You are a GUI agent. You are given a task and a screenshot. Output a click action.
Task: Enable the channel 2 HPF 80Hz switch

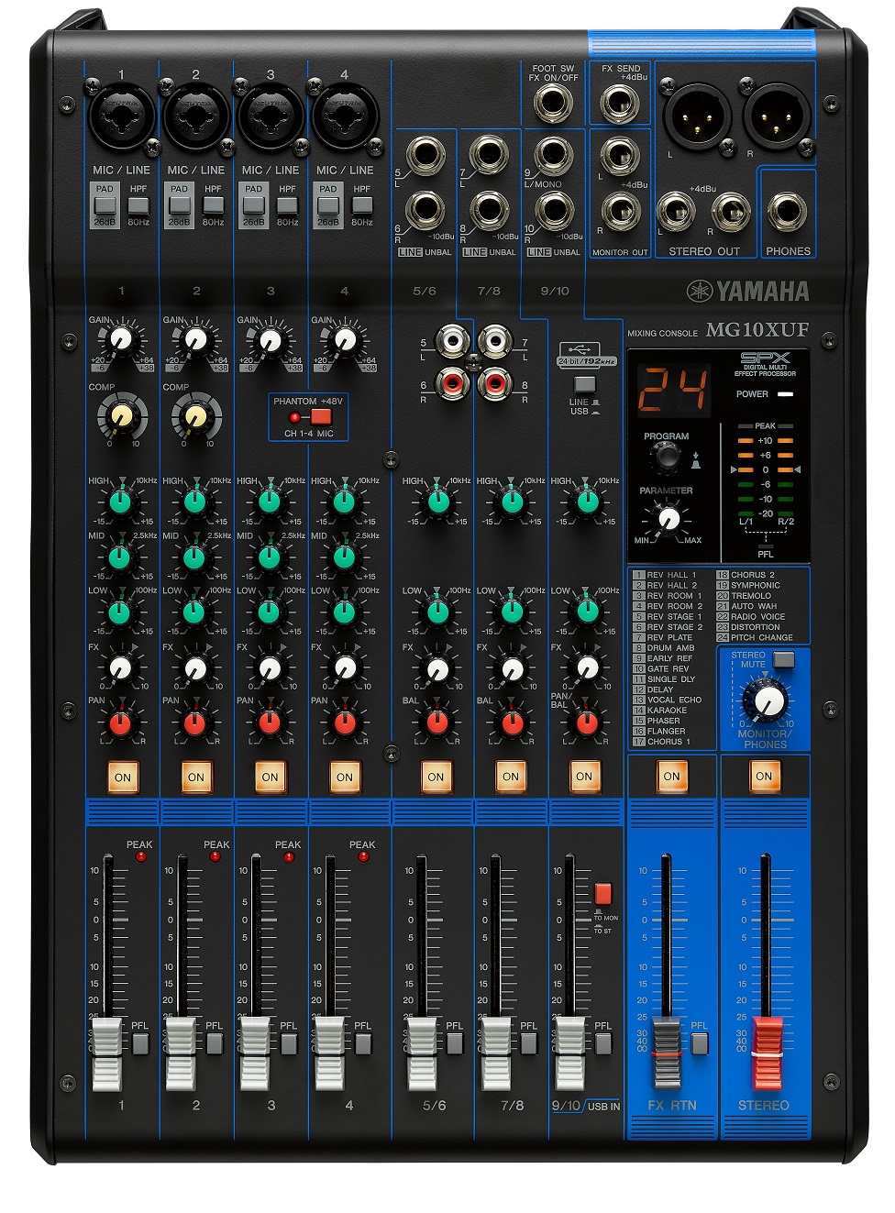tap(213, 204)
